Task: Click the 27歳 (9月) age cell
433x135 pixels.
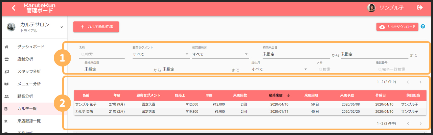Action: click(x=117, y=105)
